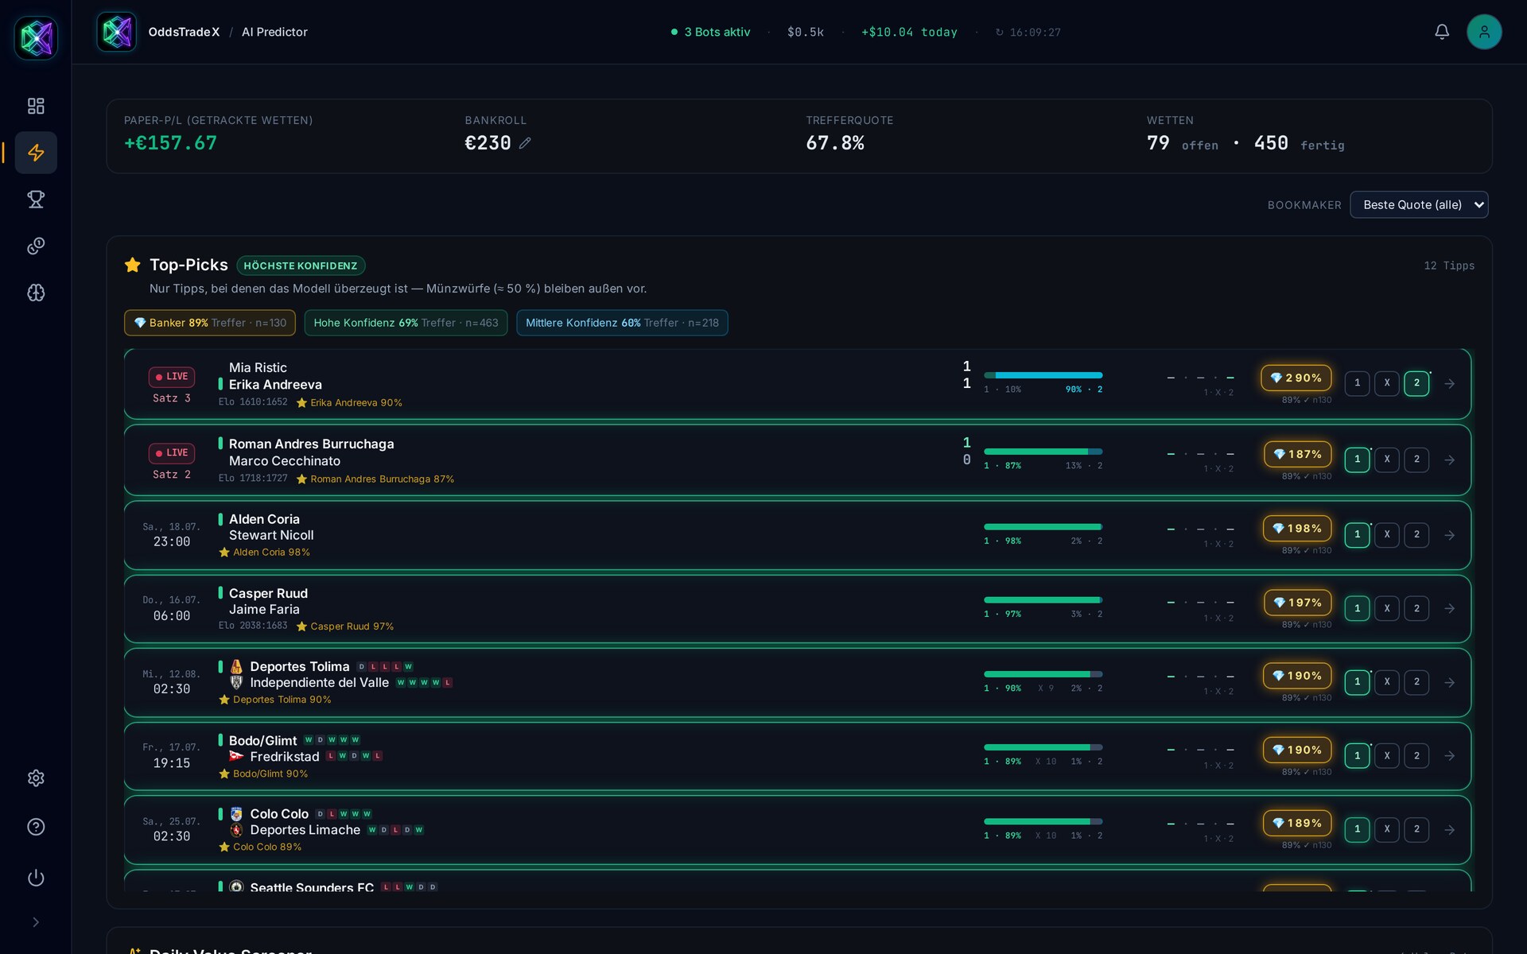This screenshot has width=1527, height=954.
Task: Edit bankroll with the pencil icon
Action: (525, 143)
